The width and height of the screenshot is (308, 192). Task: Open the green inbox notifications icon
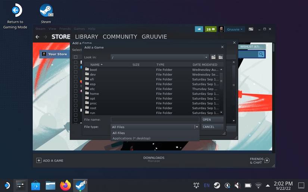(x=211, y=29)
